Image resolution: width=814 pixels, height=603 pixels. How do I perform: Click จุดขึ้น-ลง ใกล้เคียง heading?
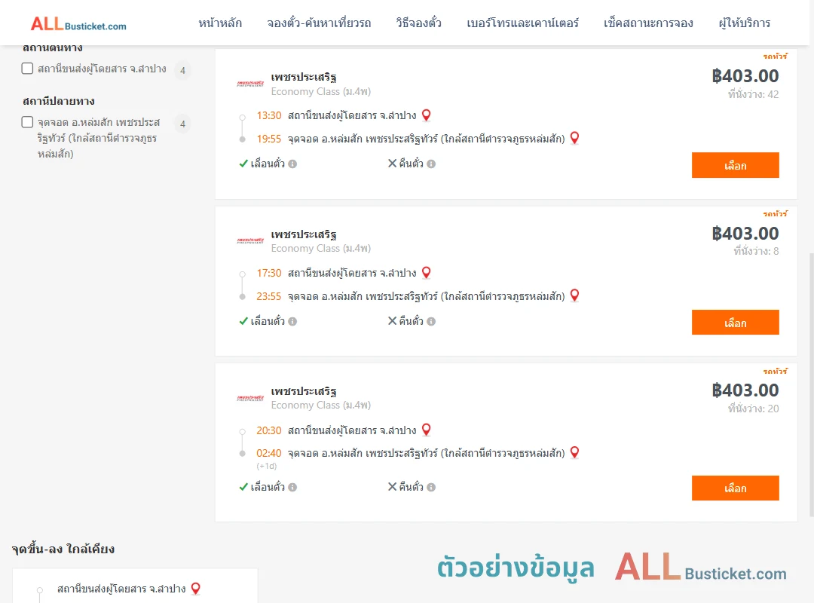tap(63, 549)
